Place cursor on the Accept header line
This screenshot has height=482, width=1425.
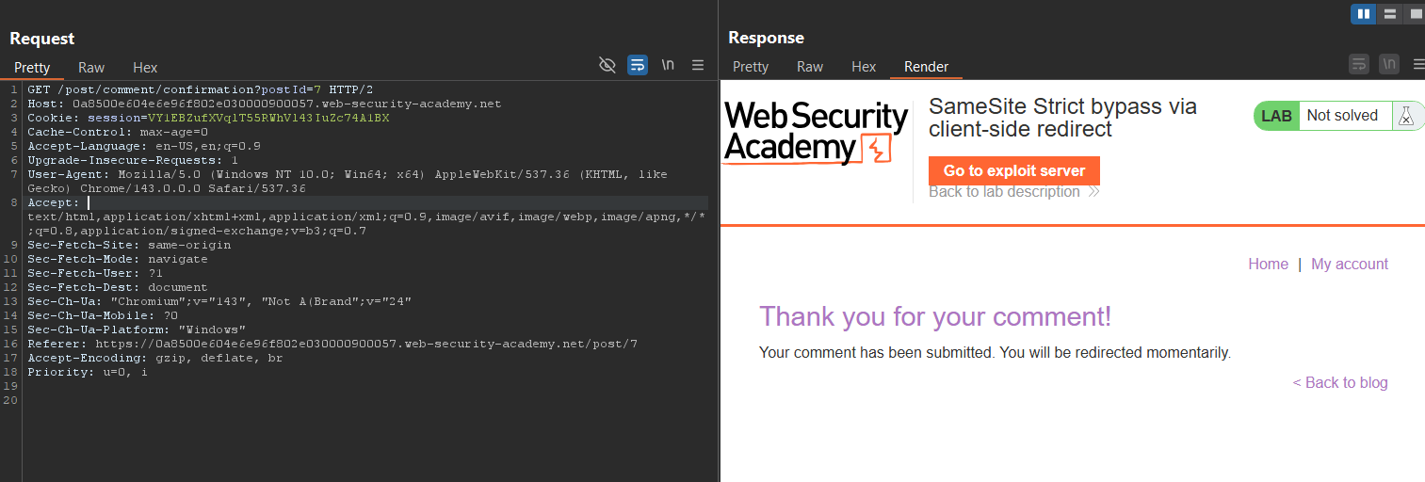367,202
